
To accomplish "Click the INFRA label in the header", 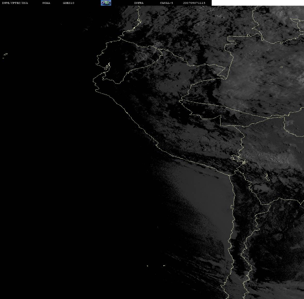I will (139, 3).
